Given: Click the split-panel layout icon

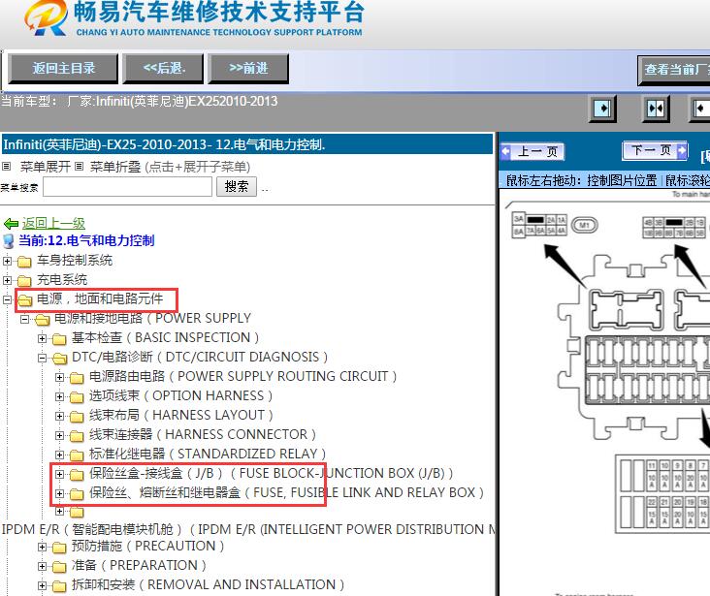Looking at the screenshot, I should pos(656,109).
